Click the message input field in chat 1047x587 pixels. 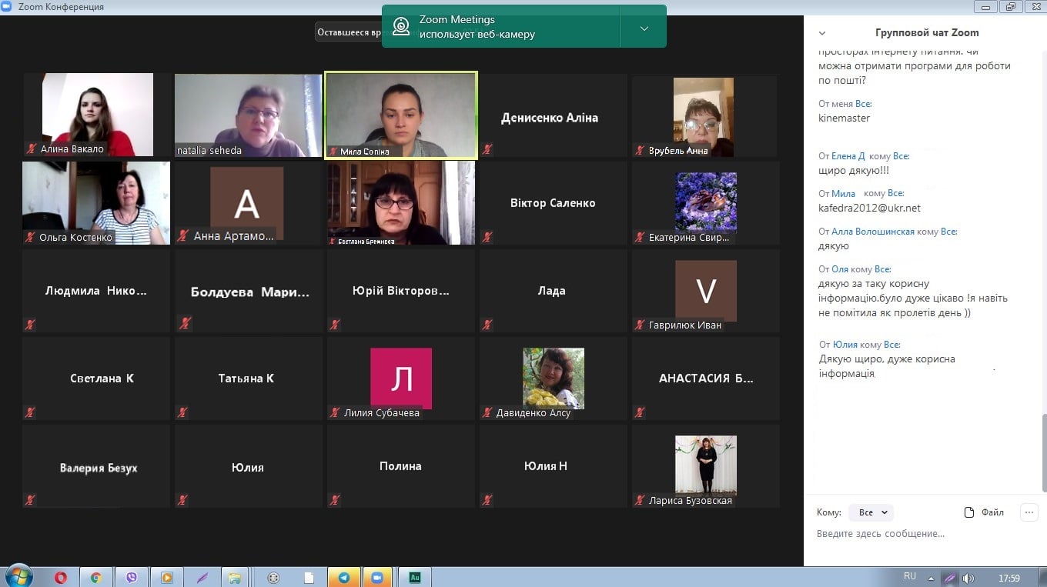click(916, 534)
